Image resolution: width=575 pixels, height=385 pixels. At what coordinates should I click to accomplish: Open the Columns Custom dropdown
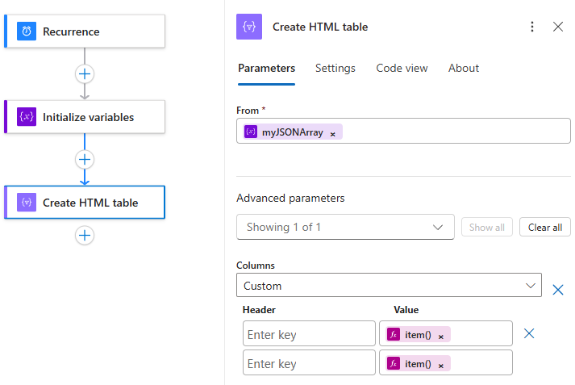point(389,285)
